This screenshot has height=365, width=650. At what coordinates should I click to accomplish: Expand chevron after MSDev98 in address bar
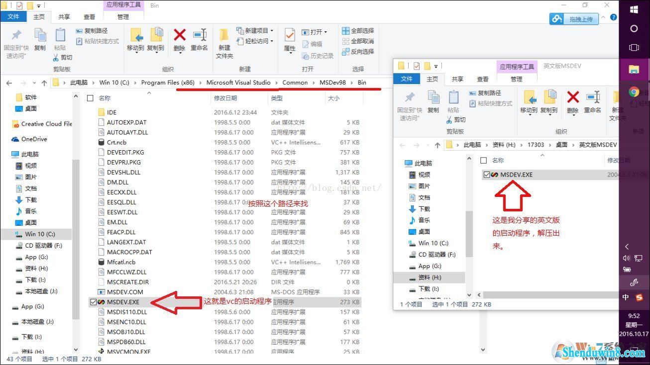click(x=351, y=83)
